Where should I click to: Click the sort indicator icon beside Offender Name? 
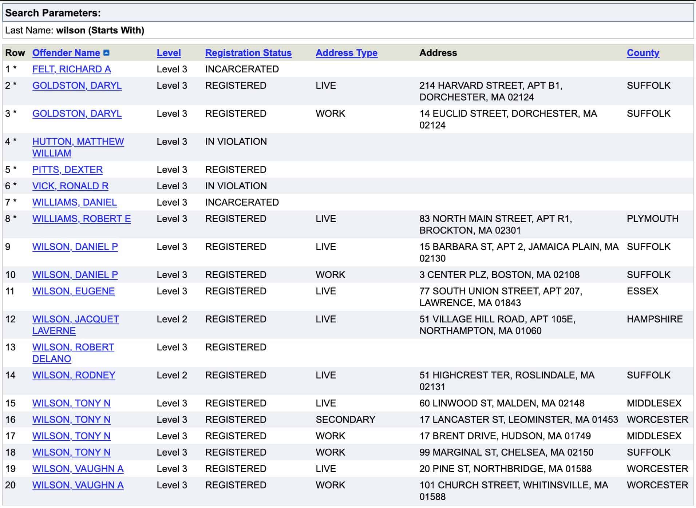[106, 53]
